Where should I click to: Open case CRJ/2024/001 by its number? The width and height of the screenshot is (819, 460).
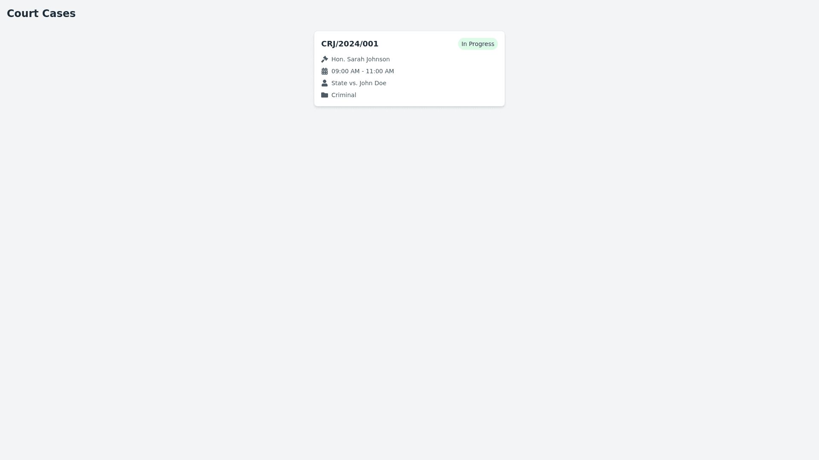pos(350,44)
